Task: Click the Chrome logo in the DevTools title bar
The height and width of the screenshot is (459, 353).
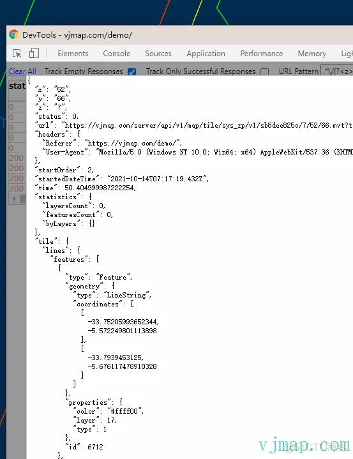Action: [14, 34]
